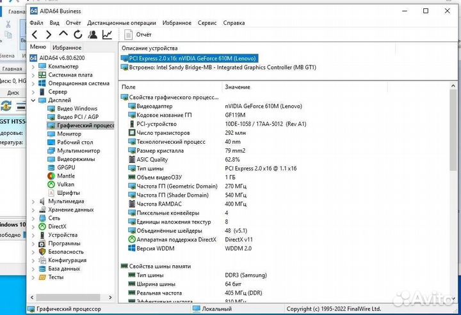Click the Безопасность shield icon
Image resolution: width=461 pixels, height=315 pixels.
[42, 252]
